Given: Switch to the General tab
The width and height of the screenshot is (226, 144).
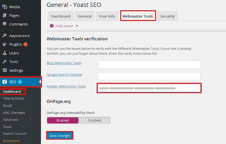Looking at the screenshot, I should 85,16.
